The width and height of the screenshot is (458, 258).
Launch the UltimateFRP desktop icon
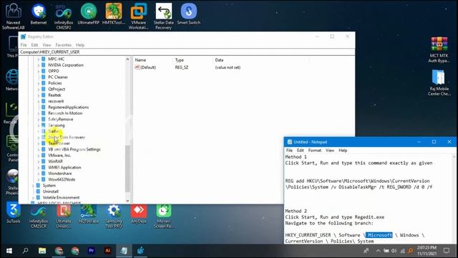pos(89,14)
